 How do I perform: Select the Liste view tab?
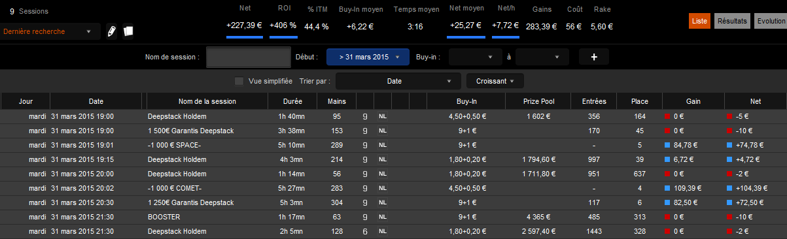[699, 21]
